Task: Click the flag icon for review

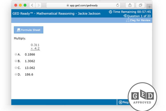Action: (x=128, y=20)
